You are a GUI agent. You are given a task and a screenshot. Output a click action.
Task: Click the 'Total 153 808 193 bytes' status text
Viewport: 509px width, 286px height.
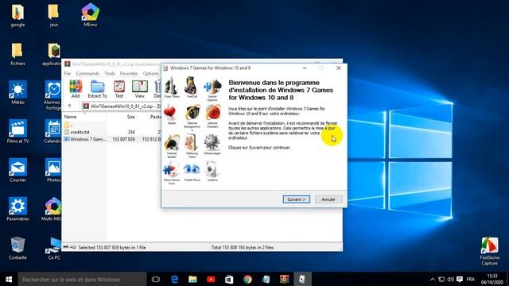point(243,247)
